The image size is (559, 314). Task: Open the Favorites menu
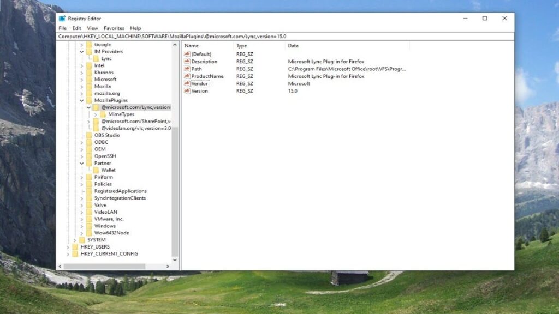point(114,28)
